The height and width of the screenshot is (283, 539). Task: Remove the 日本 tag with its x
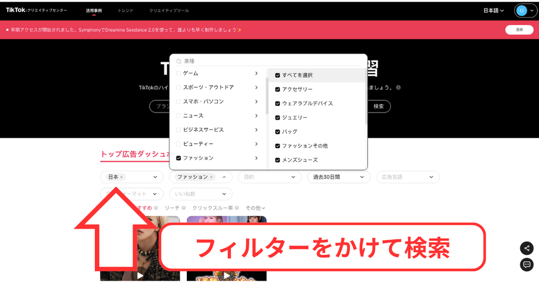coord(122,177)
